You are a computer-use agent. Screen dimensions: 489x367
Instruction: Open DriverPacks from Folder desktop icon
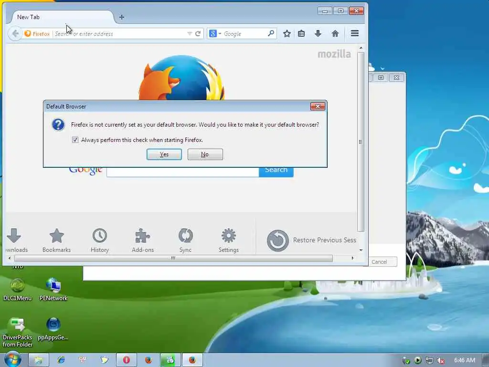pos(18,333)
